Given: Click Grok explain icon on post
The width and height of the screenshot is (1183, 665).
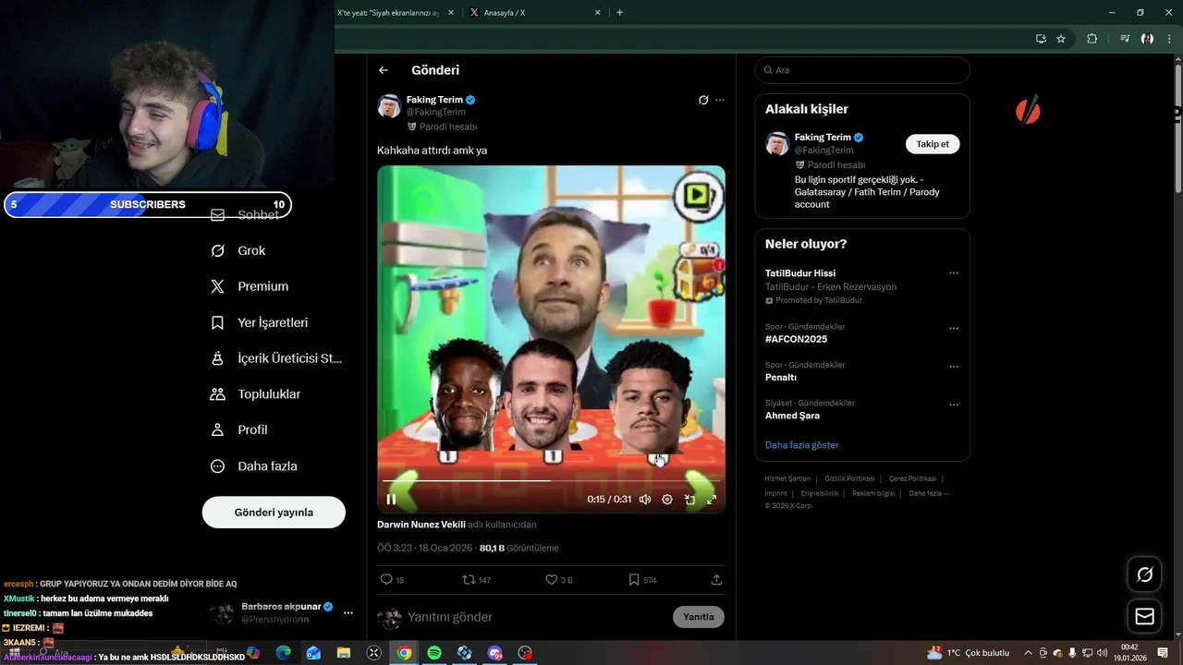Looking at the screenshot, I should point(703,100).
